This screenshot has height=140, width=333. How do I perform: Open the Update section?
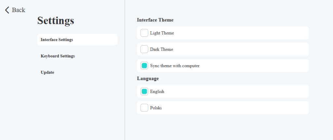(47, 72)
